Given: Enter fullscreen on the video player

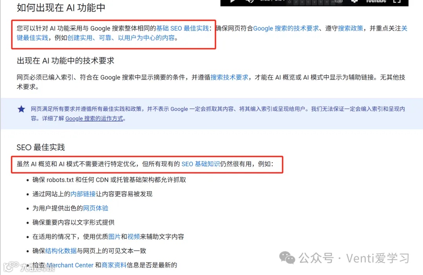Looking at the screenshot, I should (x=397, y=1).
